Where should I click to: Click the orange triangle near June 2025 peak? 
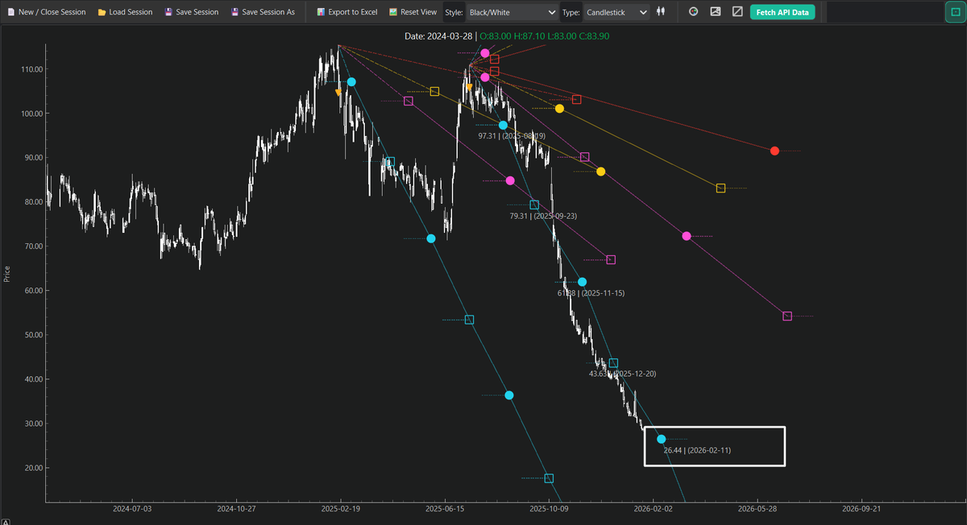tap(469, 88)
